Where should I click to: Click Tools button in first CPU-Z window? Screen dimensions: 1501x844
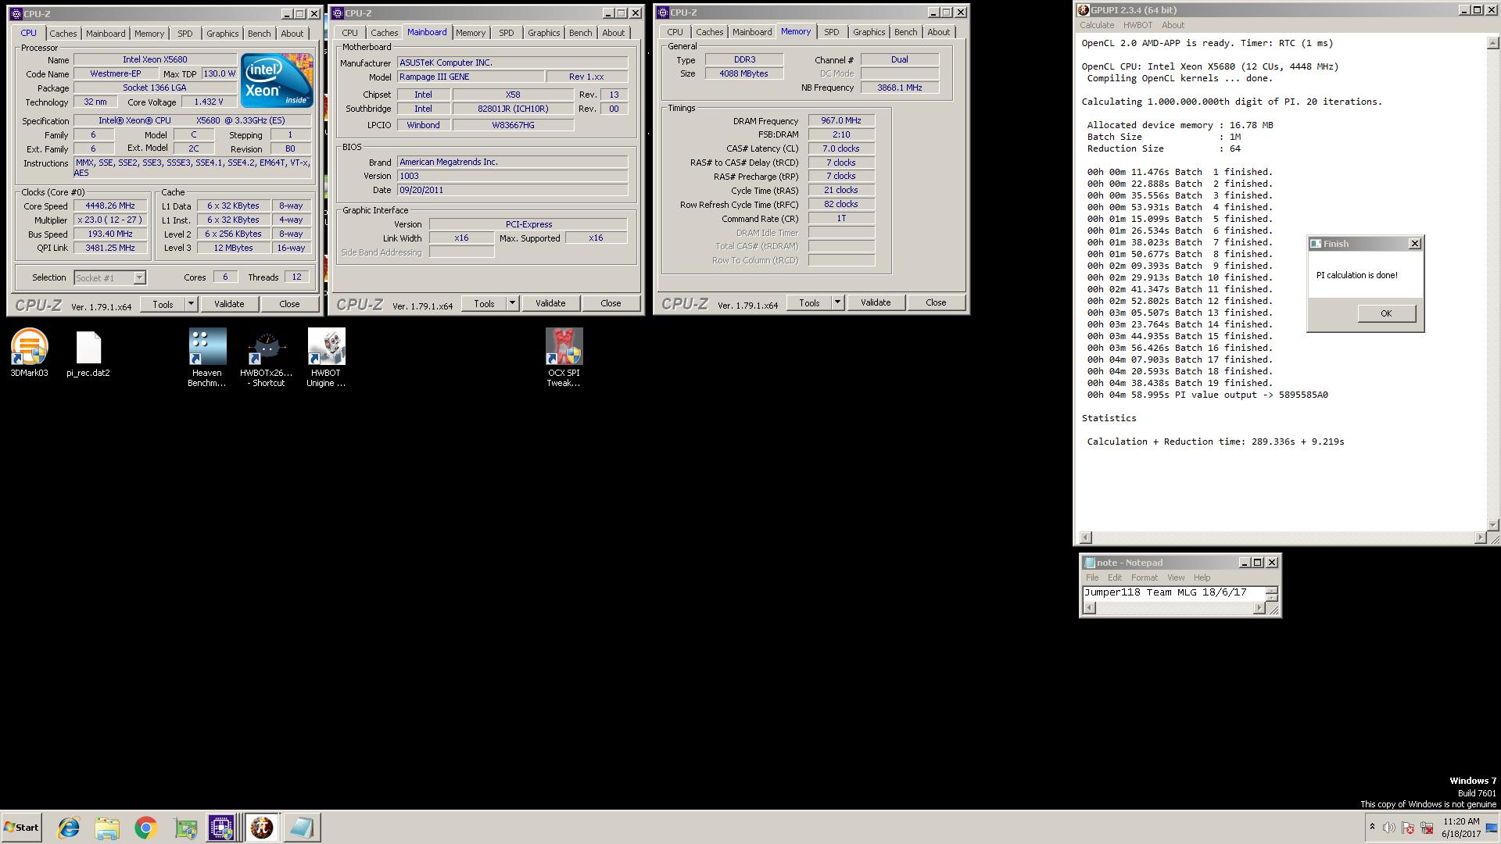click(163, 304)
